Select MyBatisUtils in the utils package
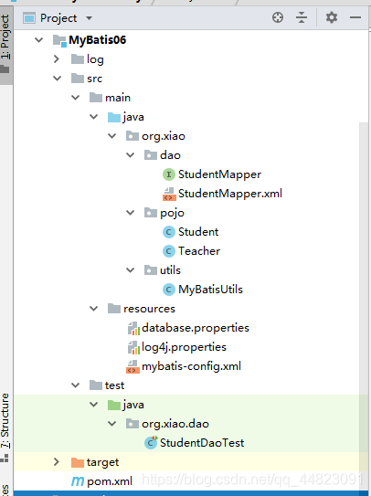This screenshot has height=496, width=371. (210, 290)
